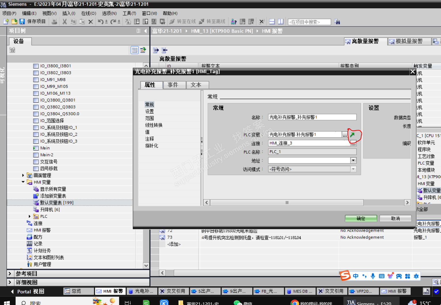Expand the PLC folder under HMI 变量
Screen dimensions: 441x305
coord(30,216)
